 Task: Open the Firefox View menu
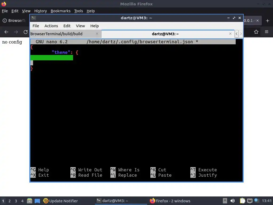[x=26, y=11]
